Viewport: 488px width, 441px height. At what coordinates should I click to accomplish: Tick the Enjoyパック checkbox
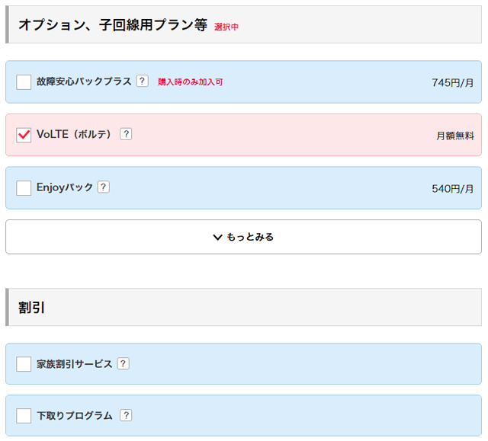(24, 188)
